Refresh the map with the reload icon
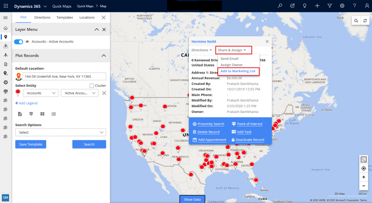The width and height of the screenshot is (372, 203). [365, 21]
